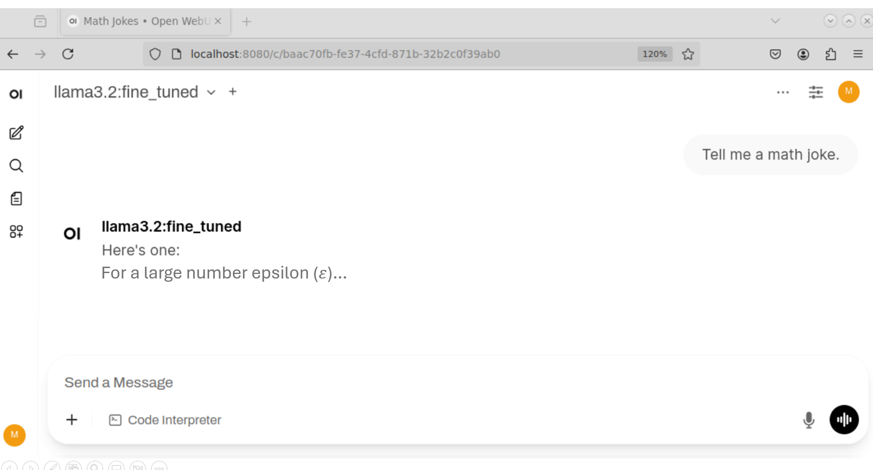Add another model with plus beside selector
This screenshot has width=873, height=470.
(x=233, y=92)
